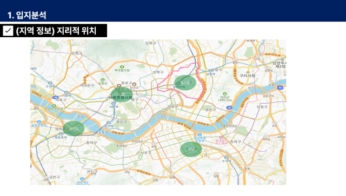Screen dimensions: 346x196
Task: Click the 수서역 station icon
Action: coord(226,158)
